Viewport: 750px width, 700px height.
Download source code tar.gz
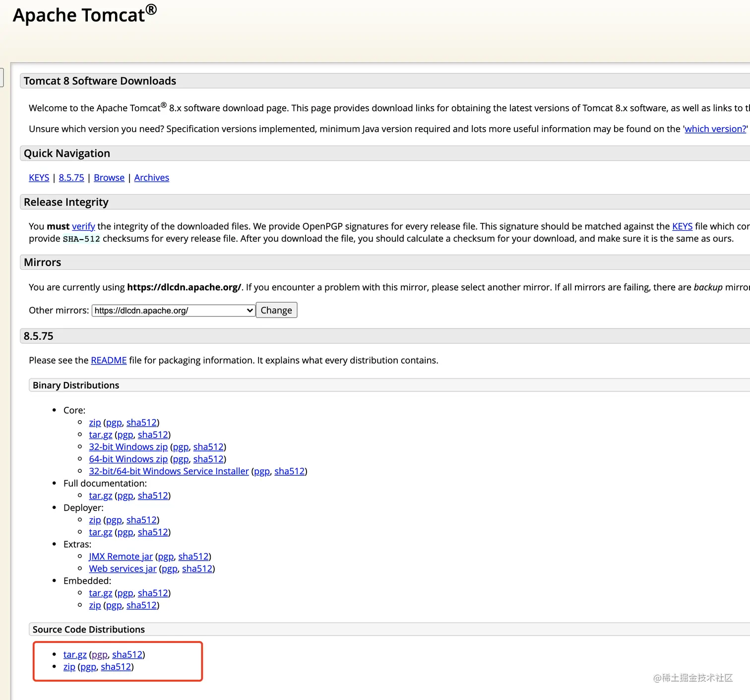[75, 655]
